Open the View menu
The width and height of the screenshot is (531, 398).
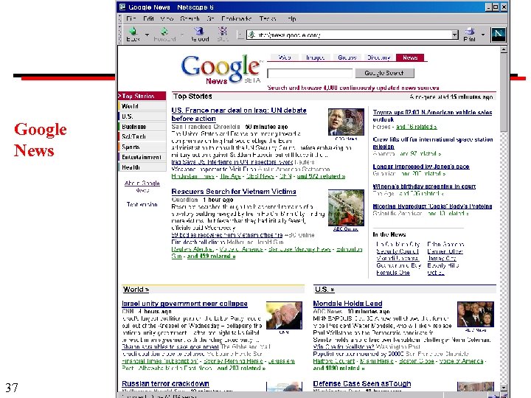click(167, 18)
